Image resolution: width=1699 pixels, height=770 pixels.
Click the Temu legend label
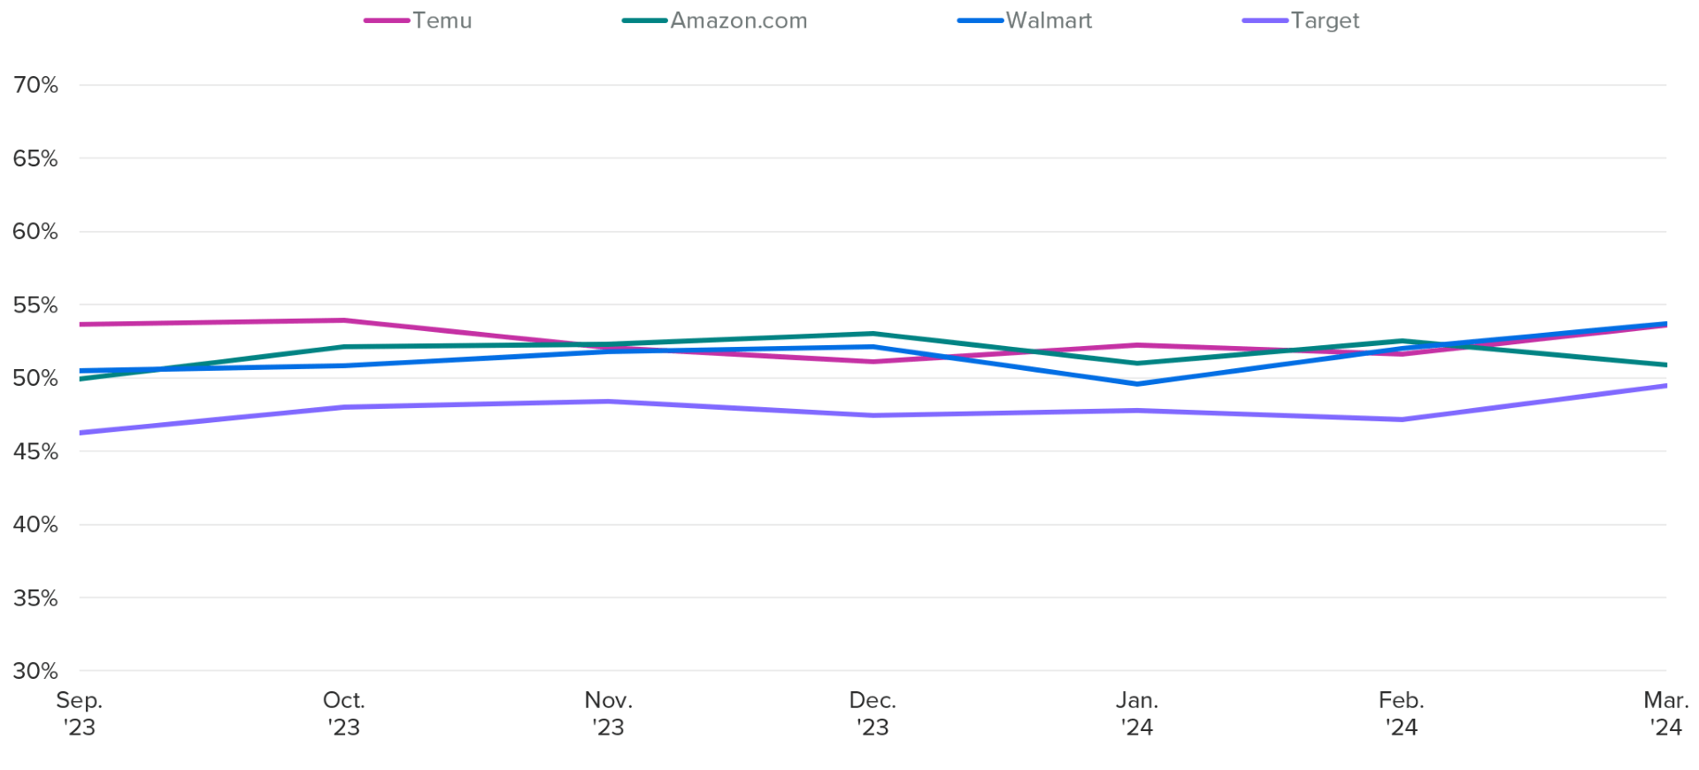click(442, 20)
